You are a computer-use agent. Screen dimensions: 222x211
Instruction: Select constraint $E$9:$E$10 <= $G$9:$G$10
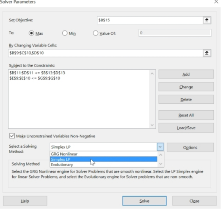click(x=35, y=78)
